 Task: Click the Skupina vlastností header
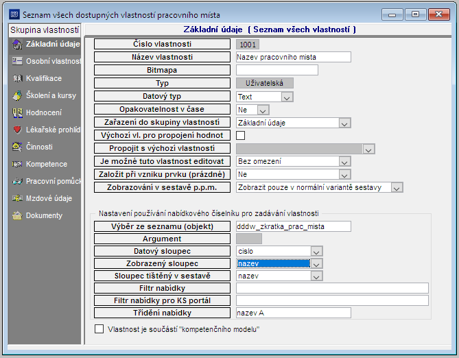[45, 30]
